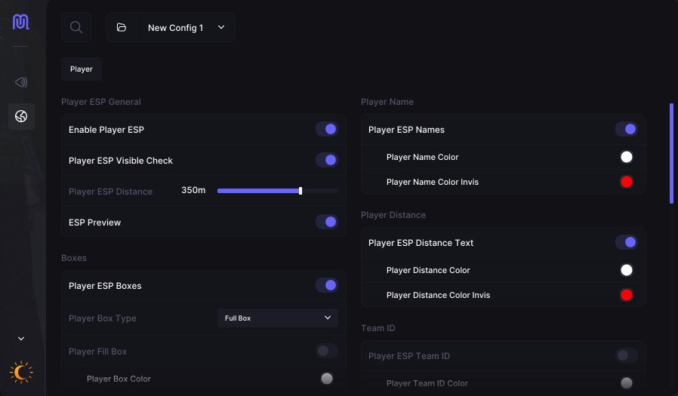Toggle the ESP Preview switch
The image size is (678, 396).
coord(326,223)
